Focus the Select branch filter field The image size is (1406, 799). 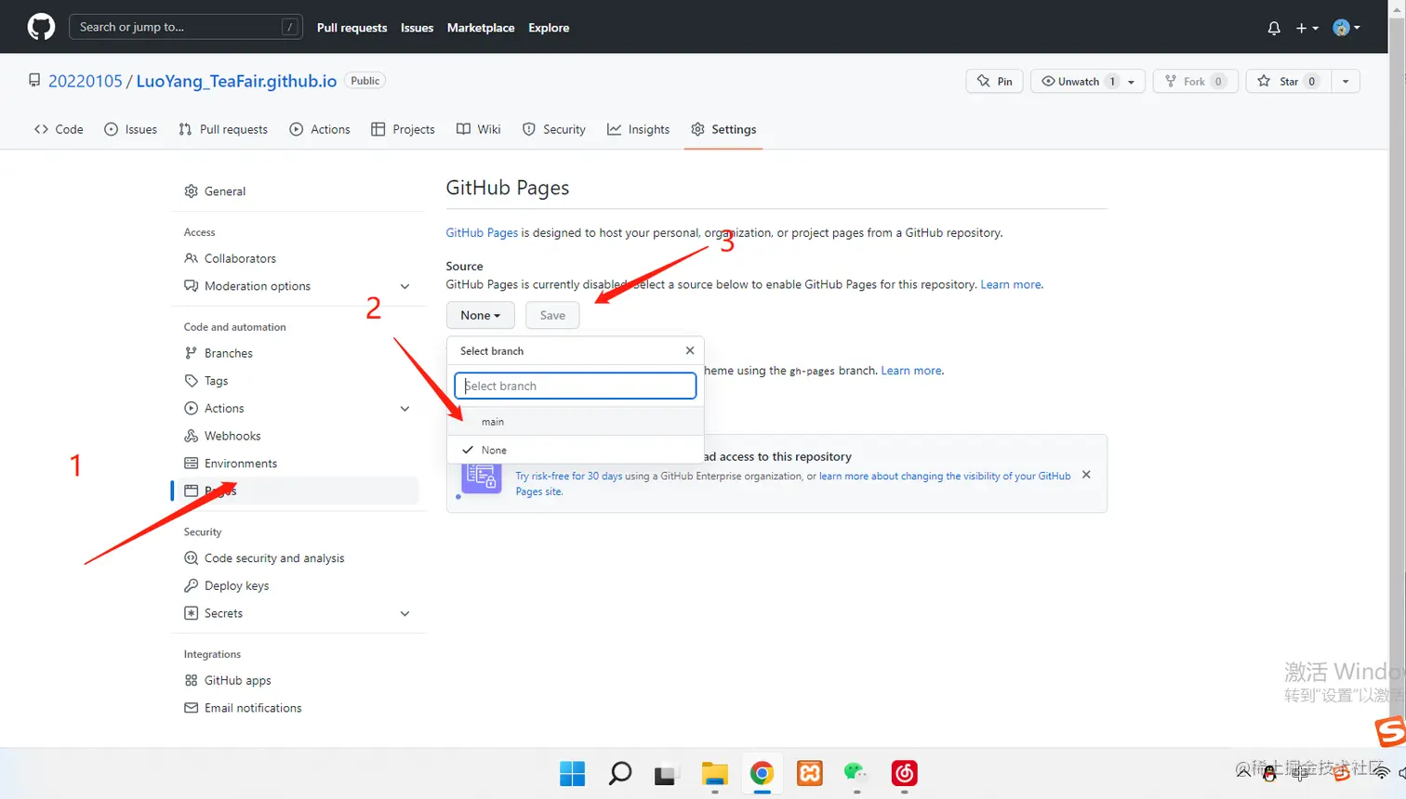pyautogui.click(x=575, y=386)
